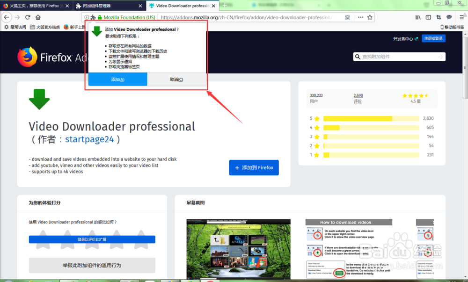The width and height of the screenshot is (468, 282).
Task: Bookmark this page with the star icon
Action: [x=370, y=17]
